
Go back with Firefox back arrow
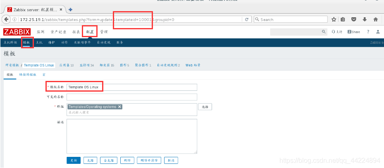point(6,19)
